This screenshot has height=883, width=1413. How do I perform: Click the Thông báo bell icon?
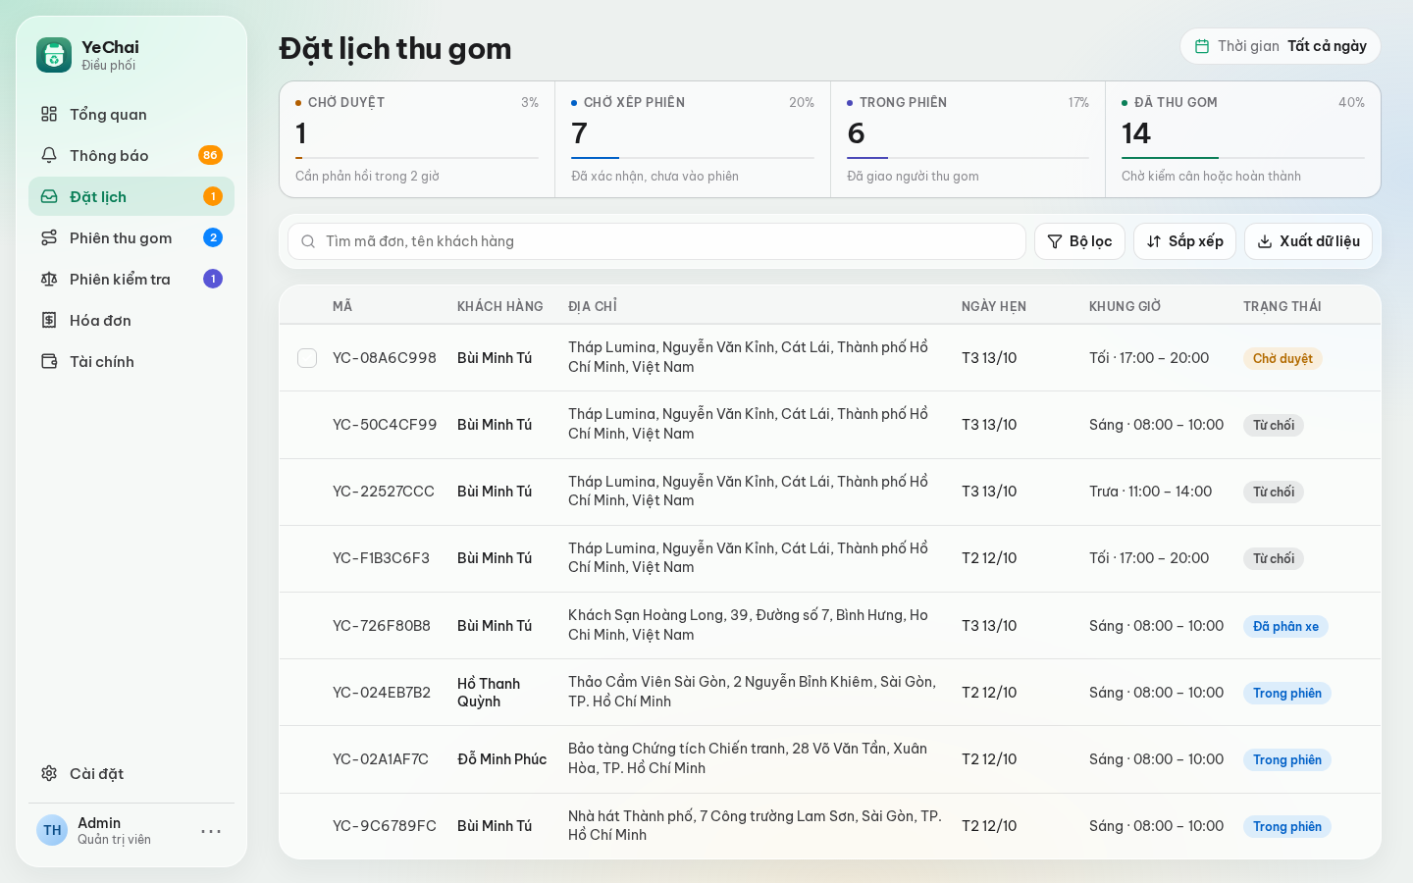click(49, 155)
